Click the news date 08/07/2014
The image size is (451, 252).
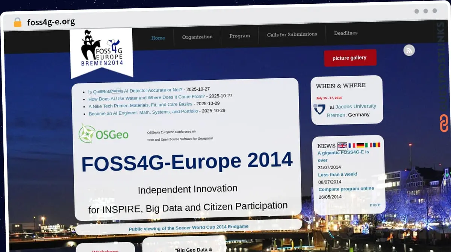pyautogui.click(x=330, y=182)
